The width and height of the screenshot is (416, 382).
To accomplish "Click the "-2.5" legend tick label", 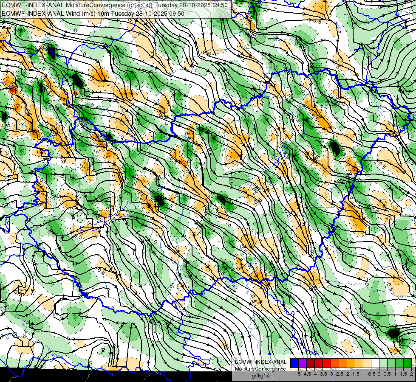I will click(339, 374).
